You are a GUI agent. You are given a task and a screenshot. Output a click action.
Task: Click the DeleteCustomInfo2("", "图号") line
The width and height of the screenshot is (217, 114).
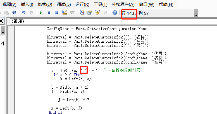(x=97, y=41)
